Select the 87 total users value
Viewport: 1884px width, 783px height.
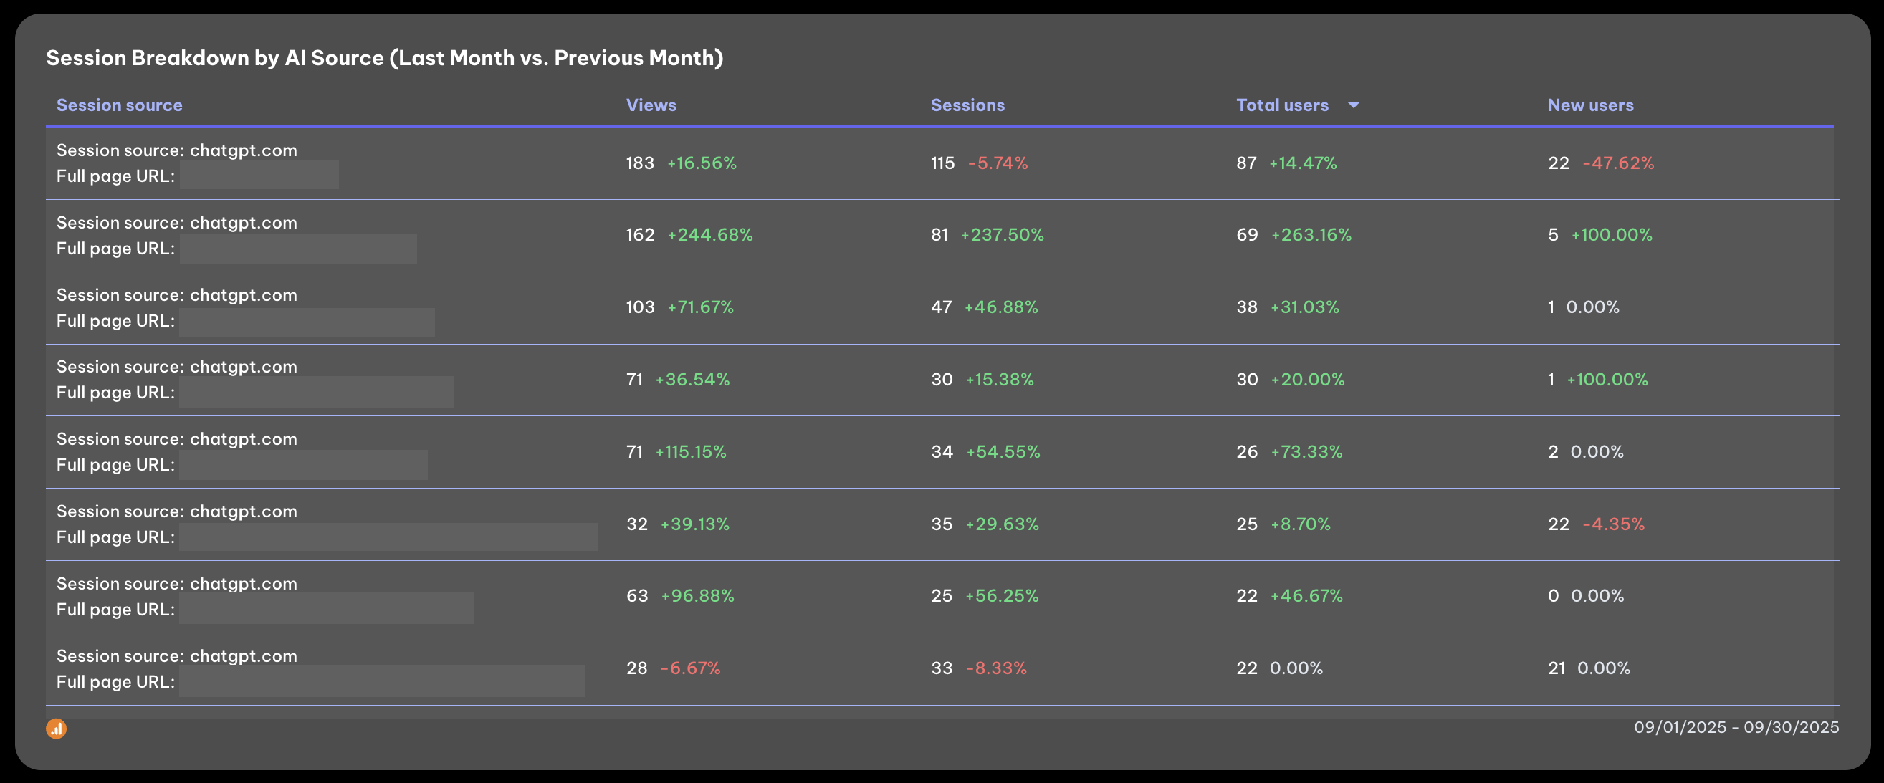[1248, 163]
